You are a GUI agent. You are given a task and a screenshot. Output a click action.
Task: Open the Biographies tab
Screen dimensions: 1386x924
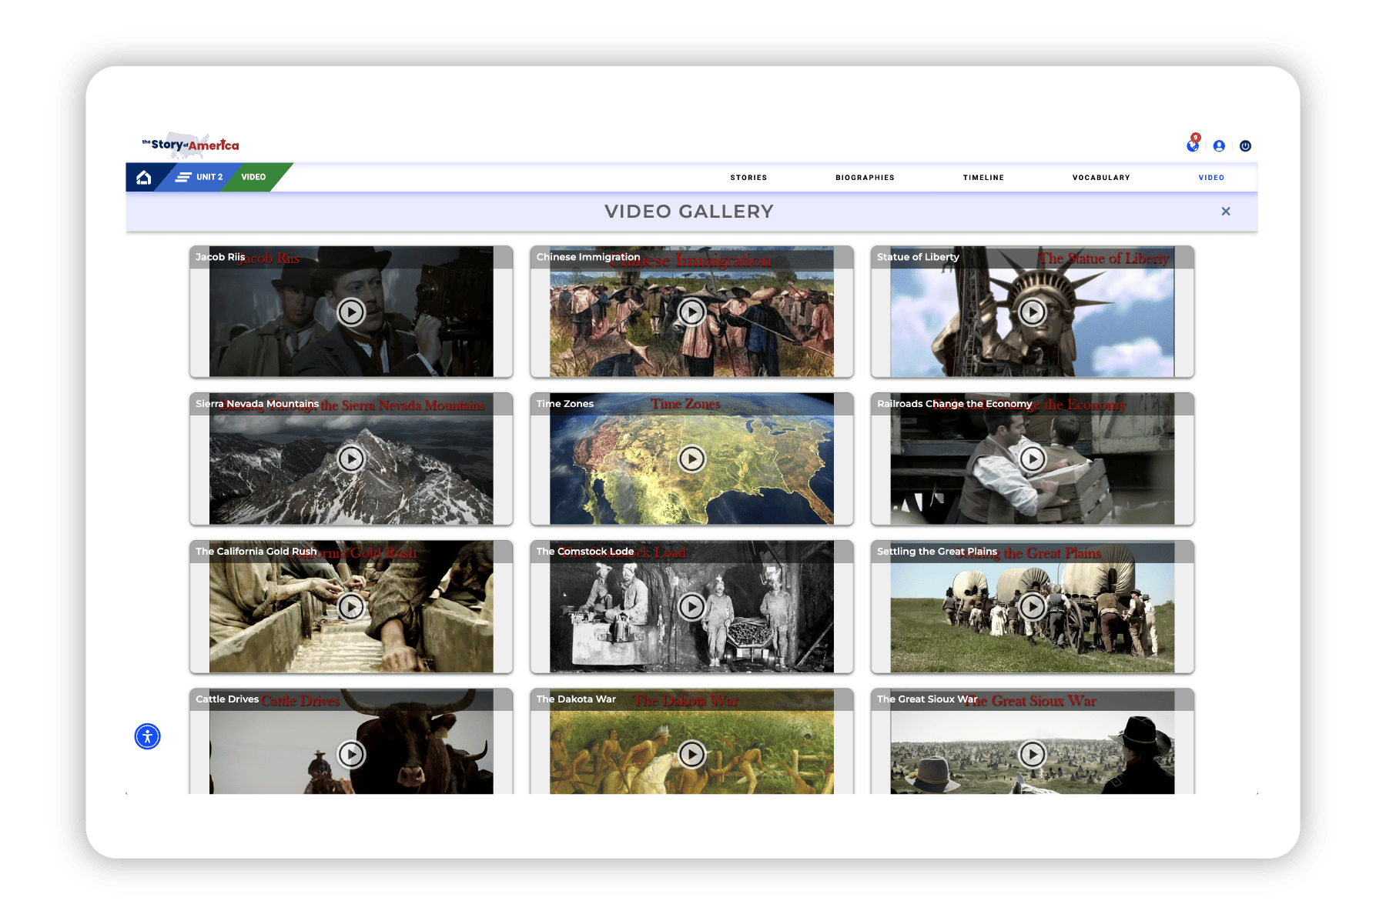(865, 178)
